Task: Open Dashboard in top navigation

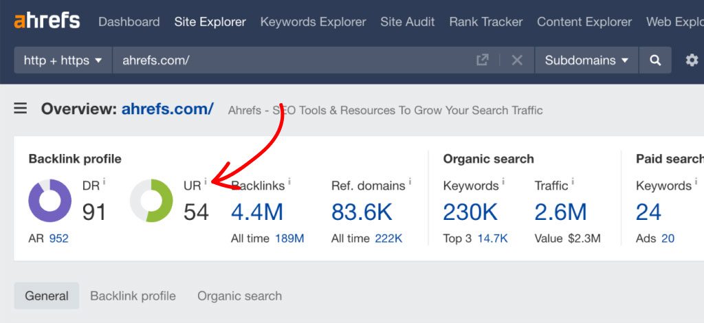Action: pyautogui.click(x=129, y=21)
